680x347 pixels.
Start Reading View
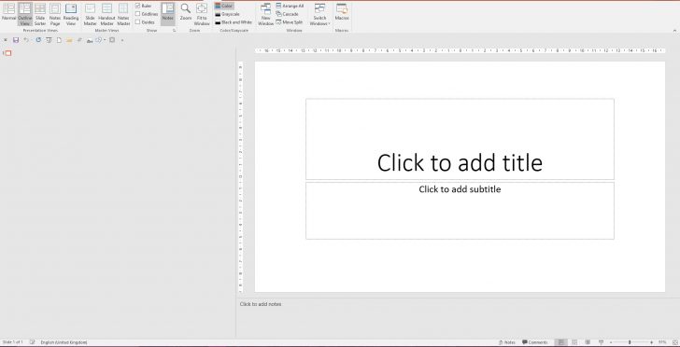(71, 14)
